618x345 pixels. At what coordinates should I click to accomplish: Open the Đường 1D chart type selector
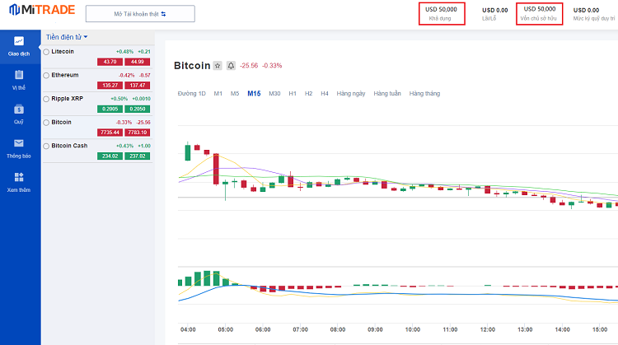pyautogui.click(x=192, y=94)
